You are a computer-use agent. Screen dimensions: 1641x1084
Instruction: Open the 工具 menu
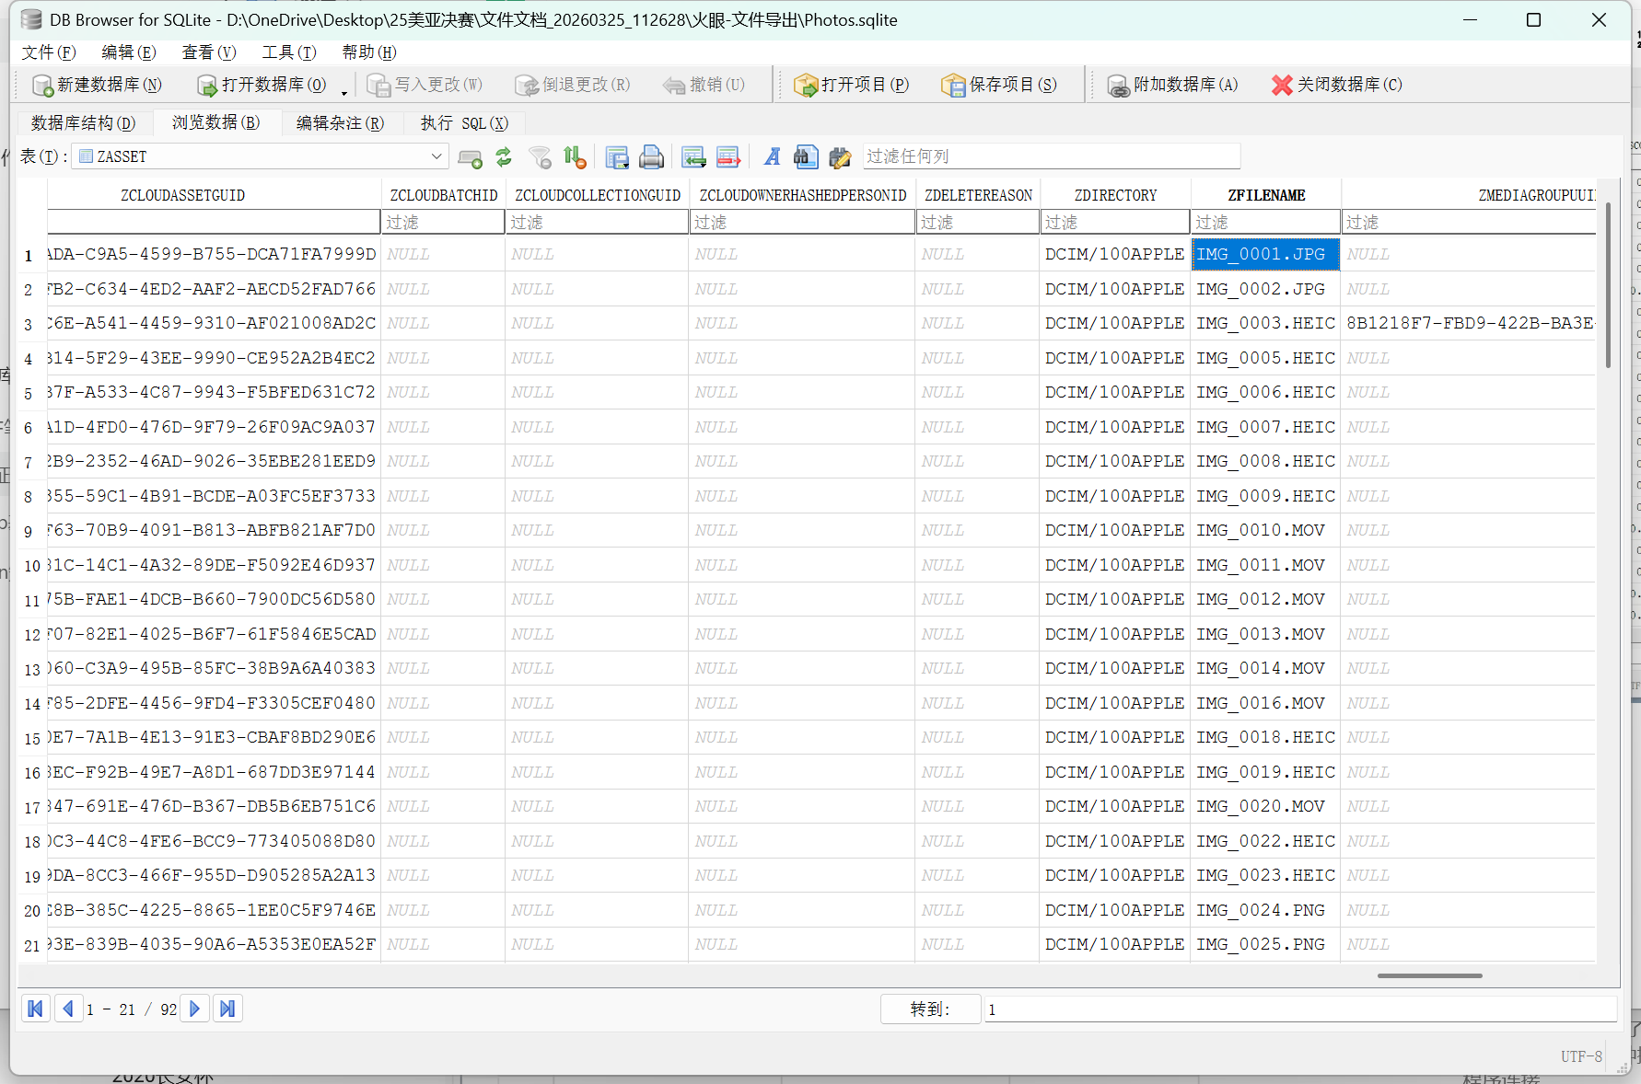pos(288,52)
